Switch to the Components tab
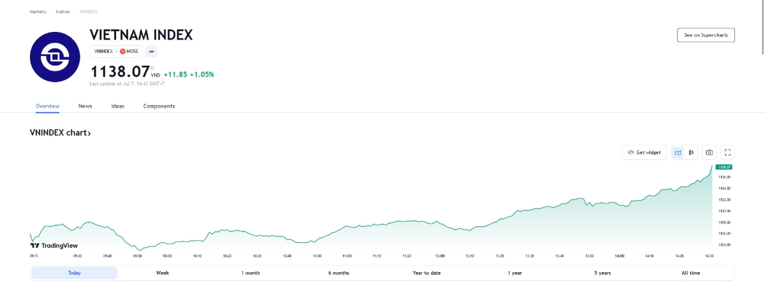The height and width of the screenshot is (304, 765). click(x=159, y=106)
